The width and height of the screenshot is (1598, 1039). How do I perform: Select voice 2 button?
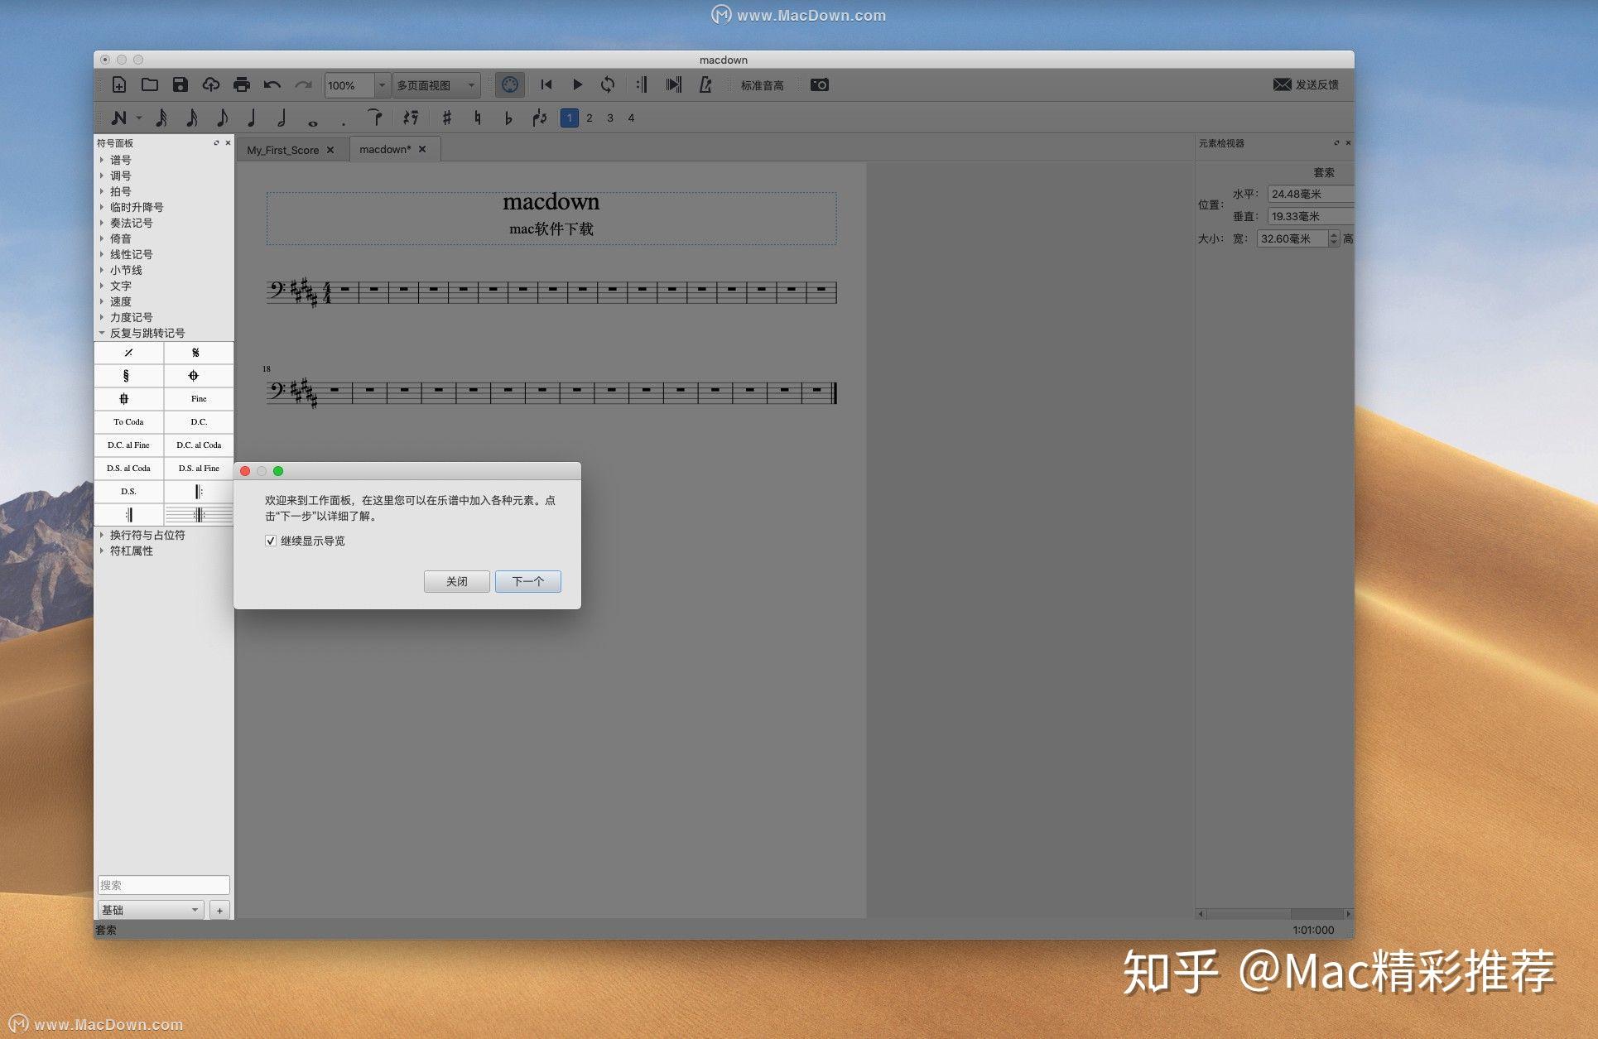(590, 118)
